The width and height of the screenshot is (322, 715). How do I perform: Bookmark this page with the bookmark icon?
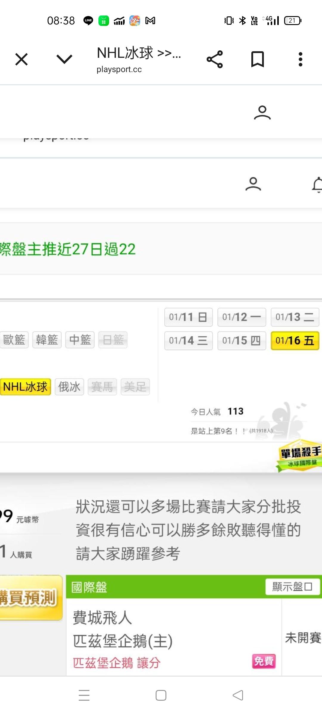pos(258,59)
